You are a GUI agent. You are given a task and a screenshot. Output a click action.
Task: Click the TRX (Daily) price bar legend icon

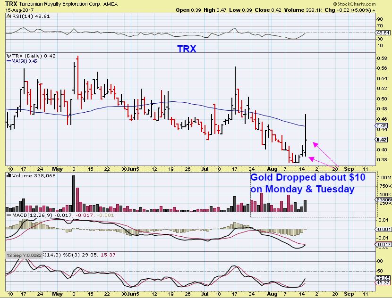click(x=9, y=56)
